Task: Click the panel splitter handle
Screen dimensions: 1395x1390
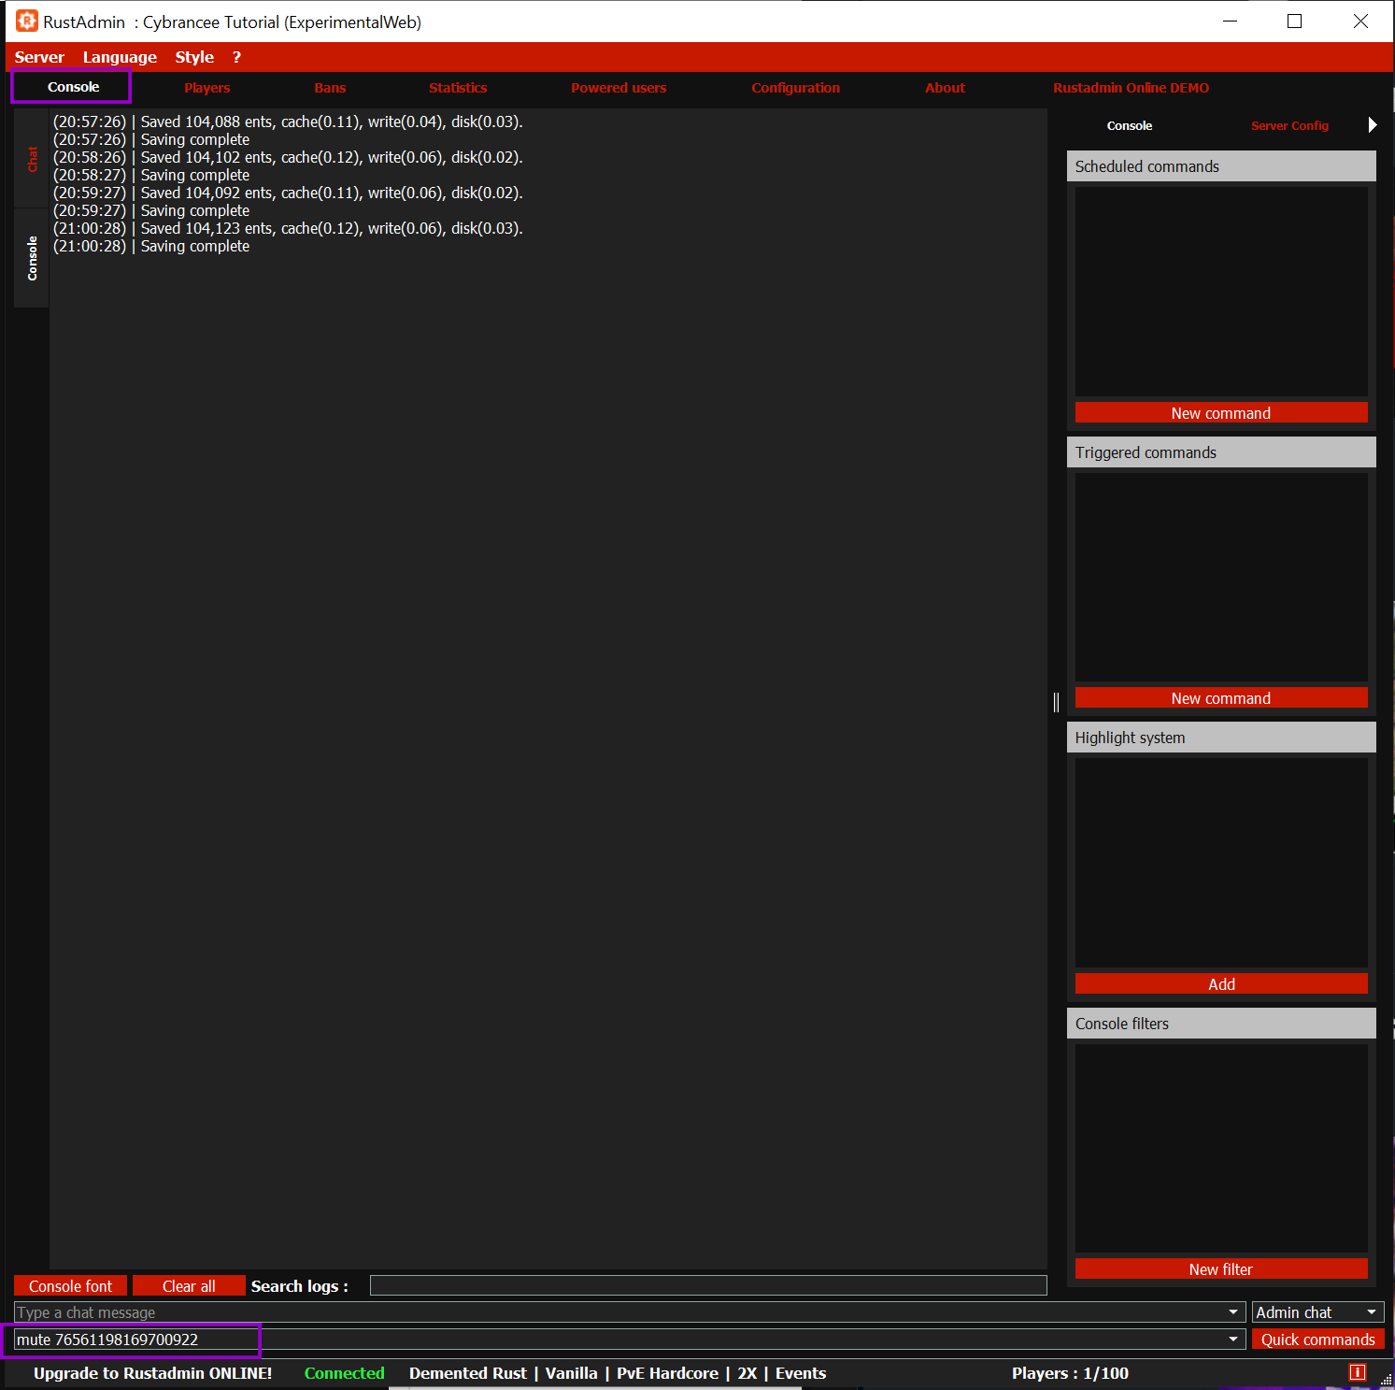Action: point(1056,702)
